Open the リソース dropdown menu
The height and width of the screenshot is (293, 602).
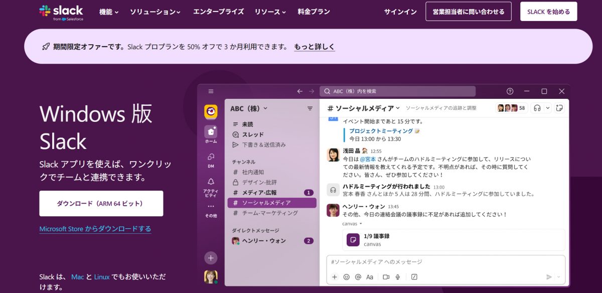(270, 12)
